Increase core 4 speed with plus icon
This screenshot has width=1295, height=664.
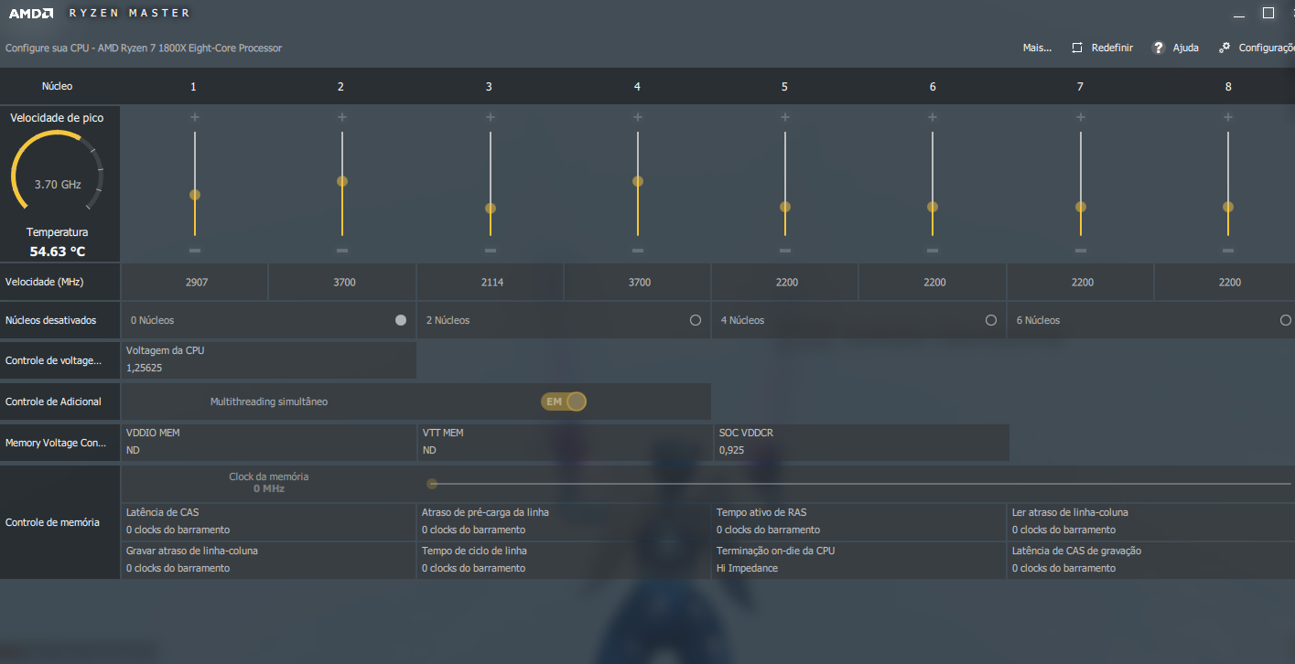[x=638, y=117]
